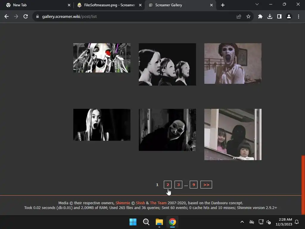
Task: Open The Team footer link
Action: [x=158, y=203]
